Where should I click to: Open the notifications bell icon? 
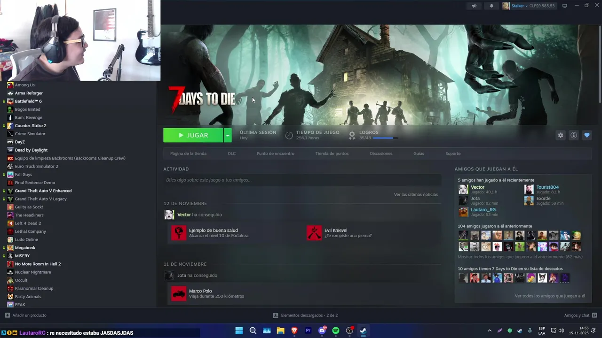[x=491, y=6]
